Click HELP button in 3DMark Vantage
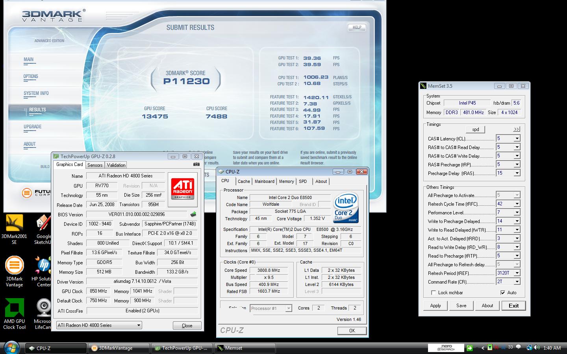Image resolution: width=567 pixels, height=354 pixels. (x=357, y=28)
